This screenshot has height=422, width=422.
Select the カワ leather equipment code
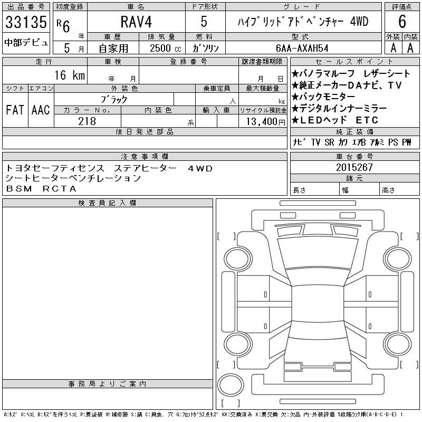point(343,142)
